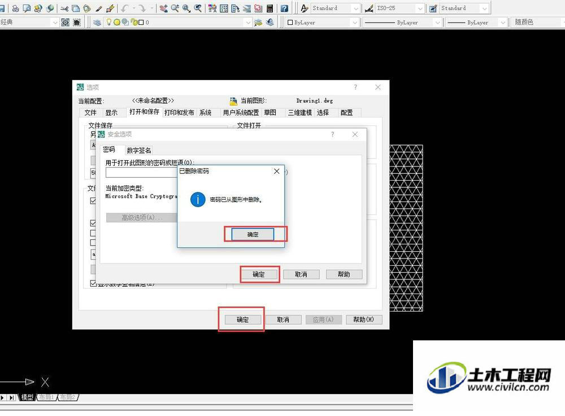Open the Text Style manager icon
This screenshot has width=565, height=416.
305,8
